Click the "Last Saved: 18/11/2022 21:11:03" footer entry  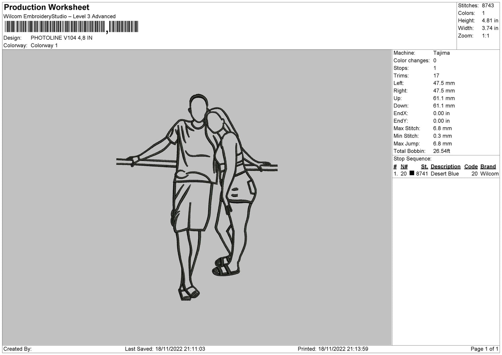pyautogui.click(x=165, y=349)
